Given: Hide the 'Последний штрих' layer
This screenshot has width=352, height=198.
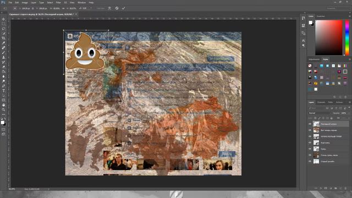Looking at the screenshot, I should click(310, 124).
